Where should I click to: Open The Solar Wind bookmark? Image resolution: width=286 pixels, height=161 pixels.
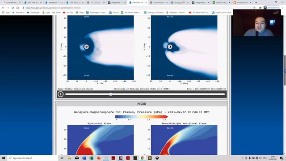(x=199, y=13)
